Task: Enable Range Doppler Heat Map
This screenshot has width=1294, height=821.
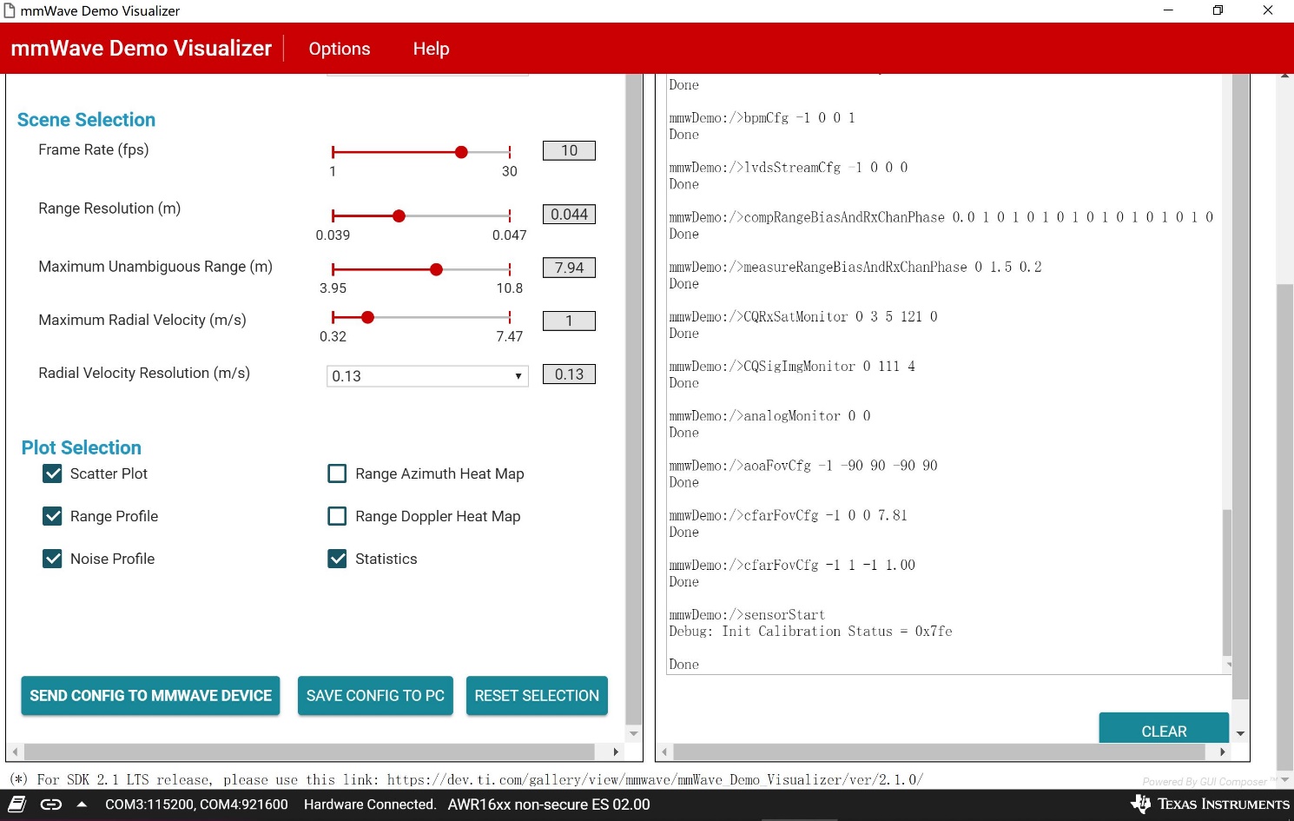Action: point(337,516)
